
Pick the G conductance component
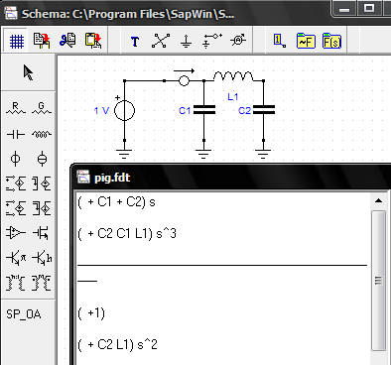[x=42, y=108]
